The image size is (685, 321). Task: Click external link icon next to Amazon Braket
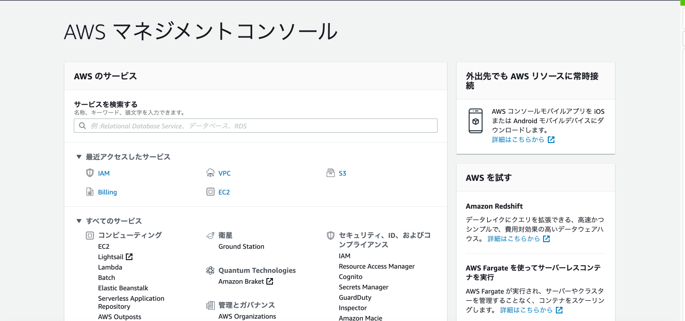[x=270, y=281]
